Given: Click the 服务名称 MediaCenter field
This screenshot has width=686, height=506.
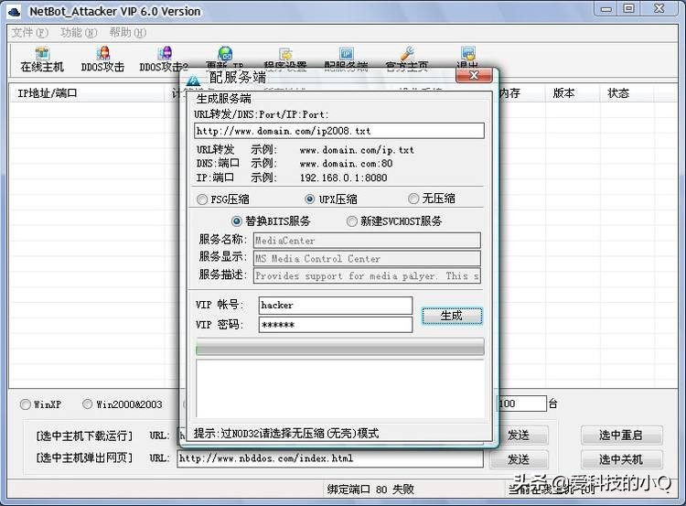Looking at the screenshot, I should click(x=367, y=241).
